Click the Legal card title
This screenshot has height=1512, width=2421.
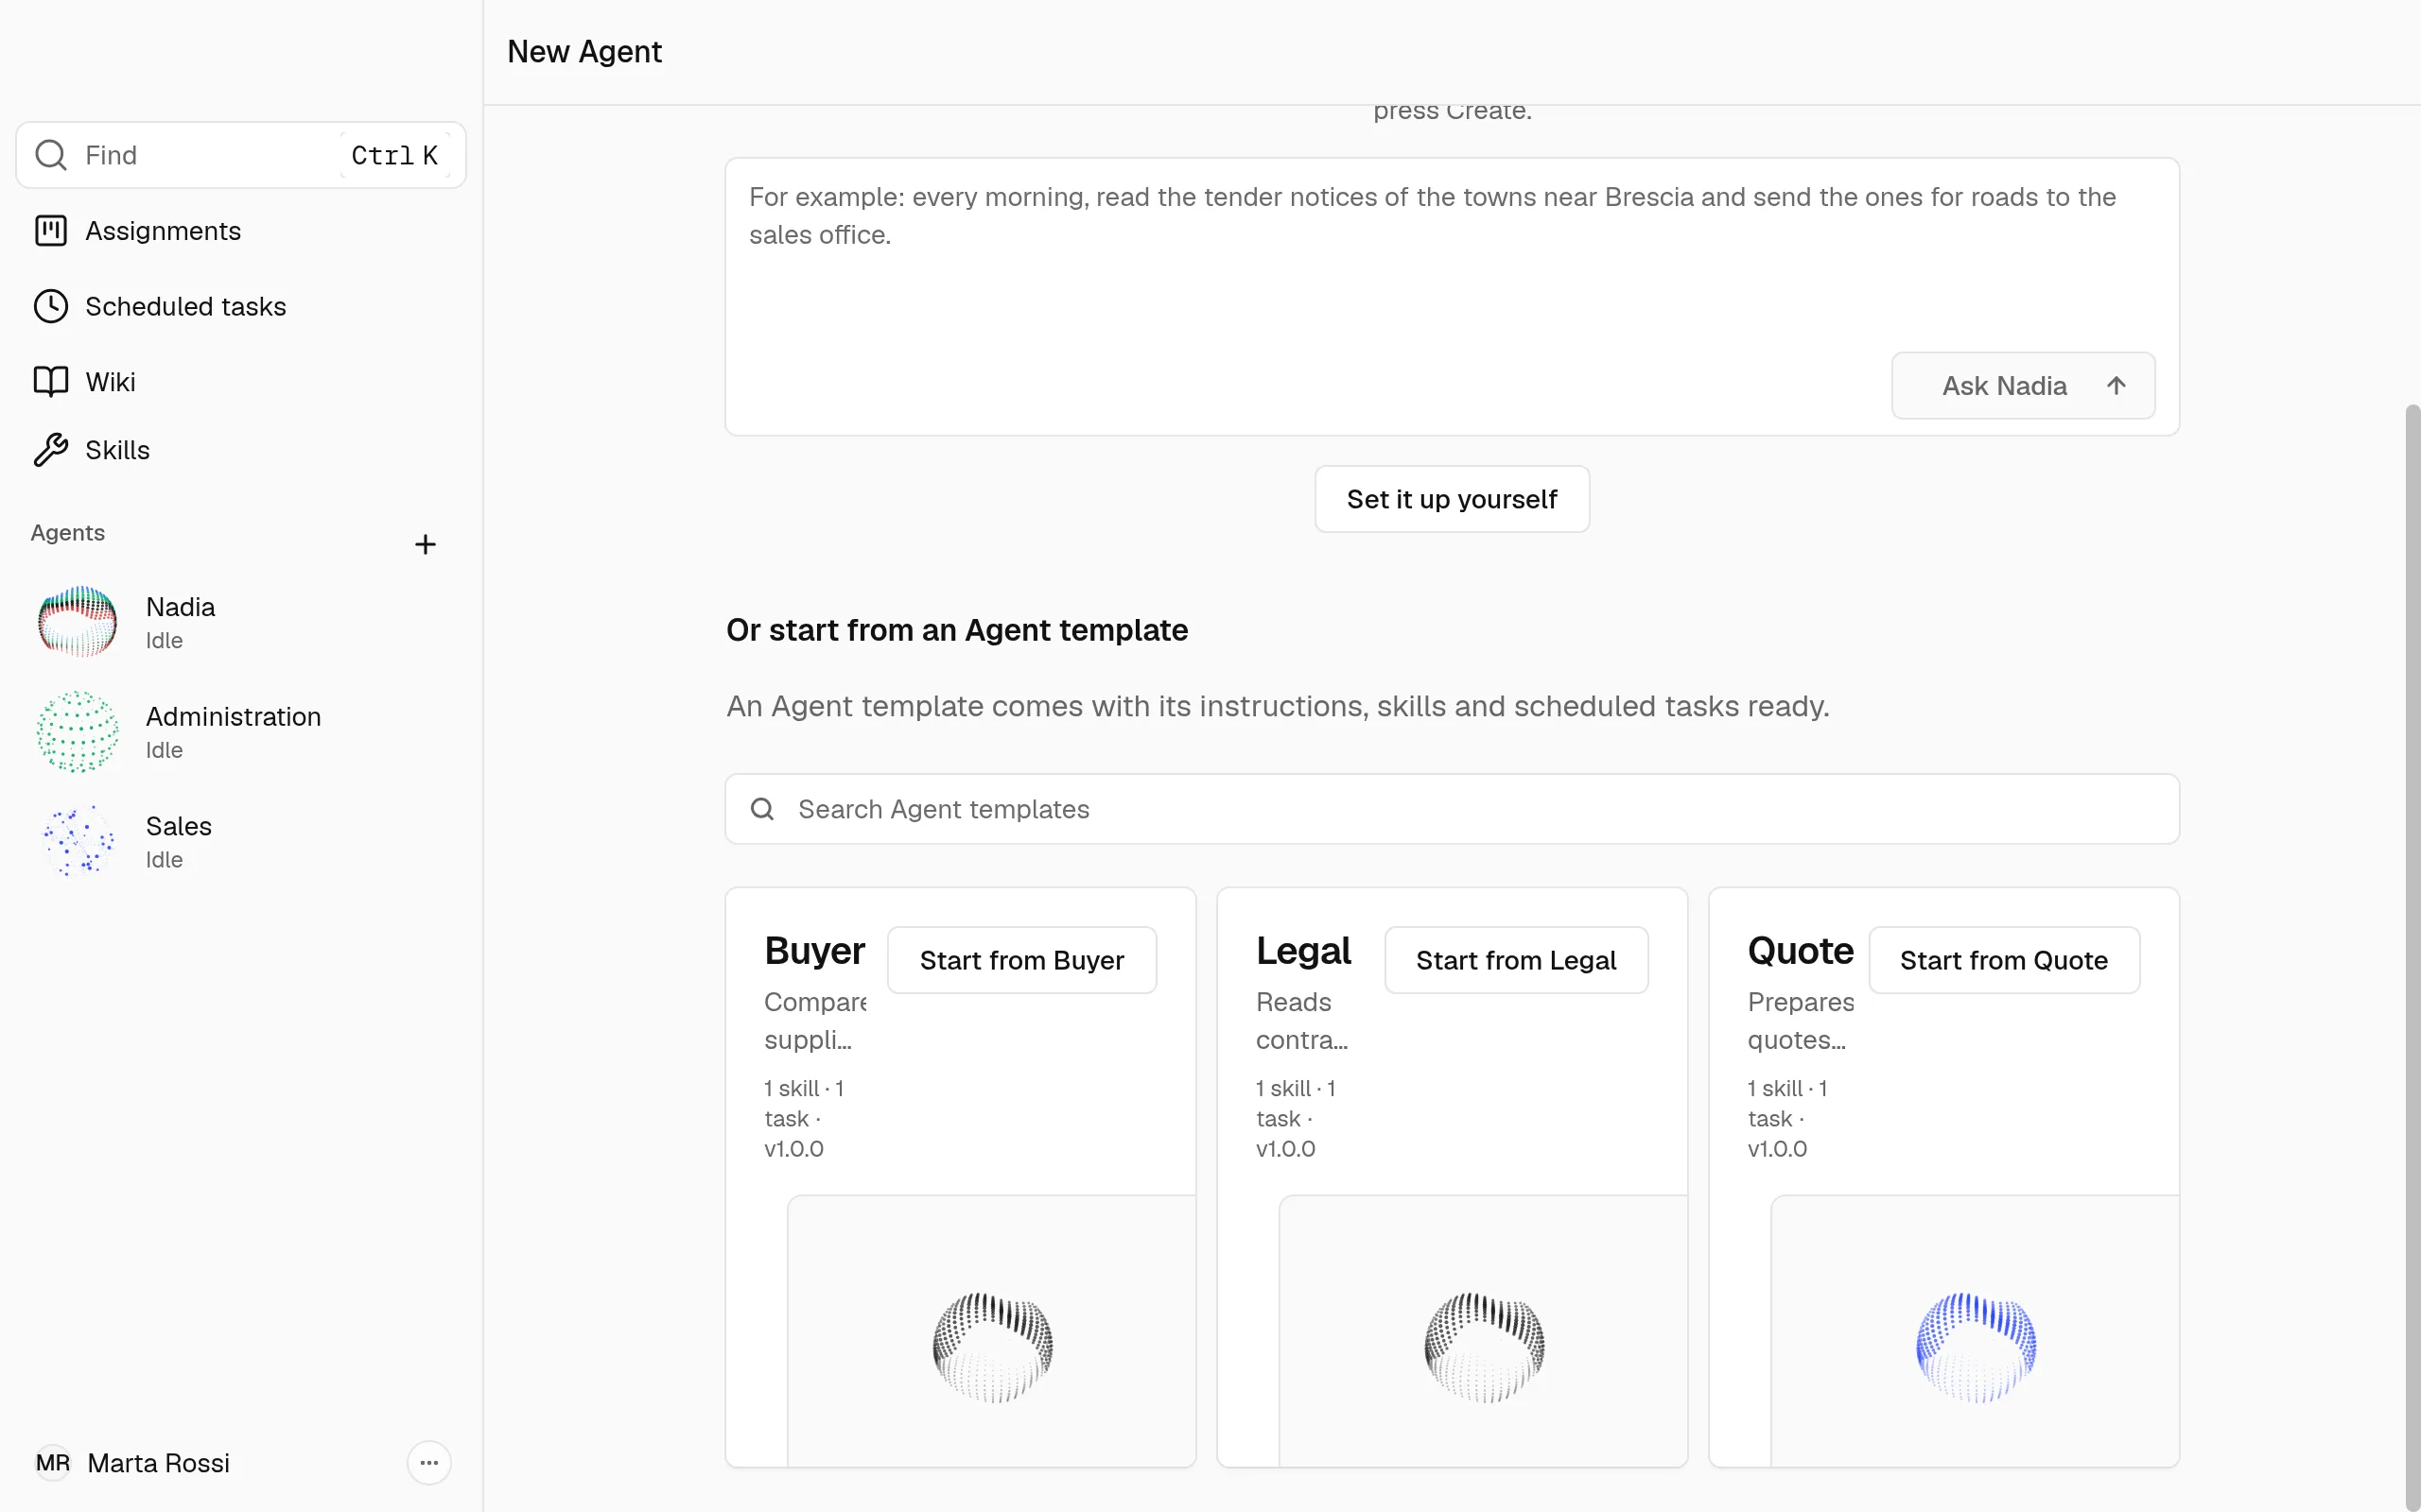[x=1303, y=951]
